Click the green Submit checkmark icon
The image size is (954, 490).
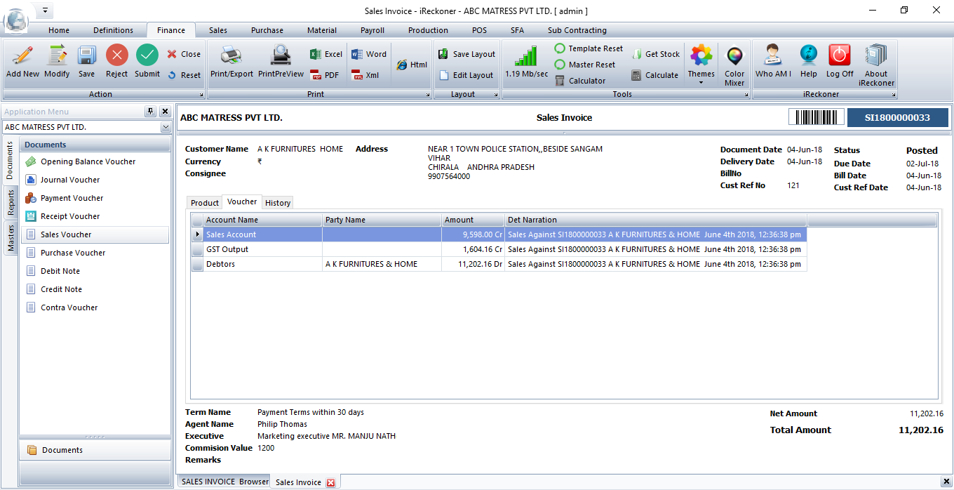[x=147, y=56]
